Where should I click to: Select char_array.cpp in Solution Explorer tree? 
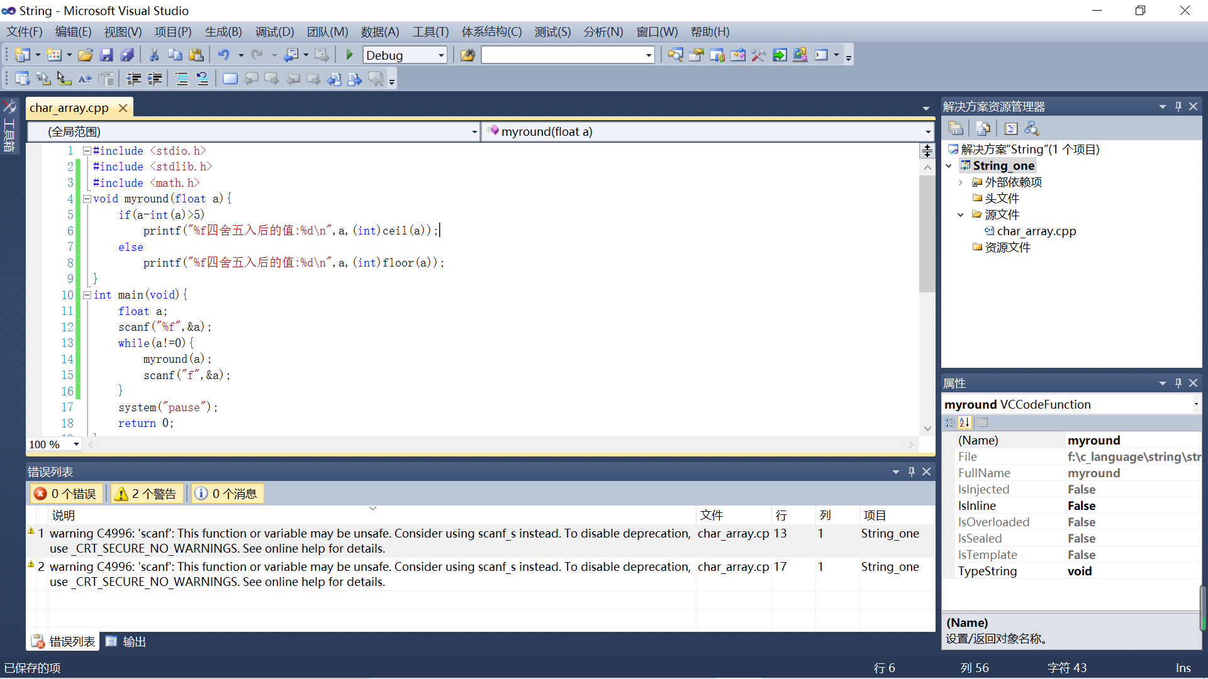click(x=1036, y=231)
